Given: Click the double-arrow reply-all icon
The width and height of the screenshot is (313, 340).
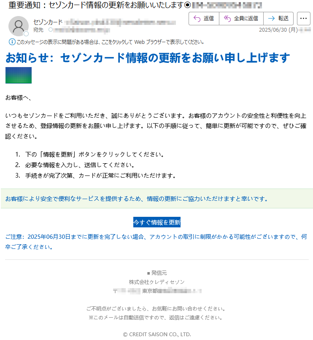Looking at the screenshot, I should click(227, 19).
